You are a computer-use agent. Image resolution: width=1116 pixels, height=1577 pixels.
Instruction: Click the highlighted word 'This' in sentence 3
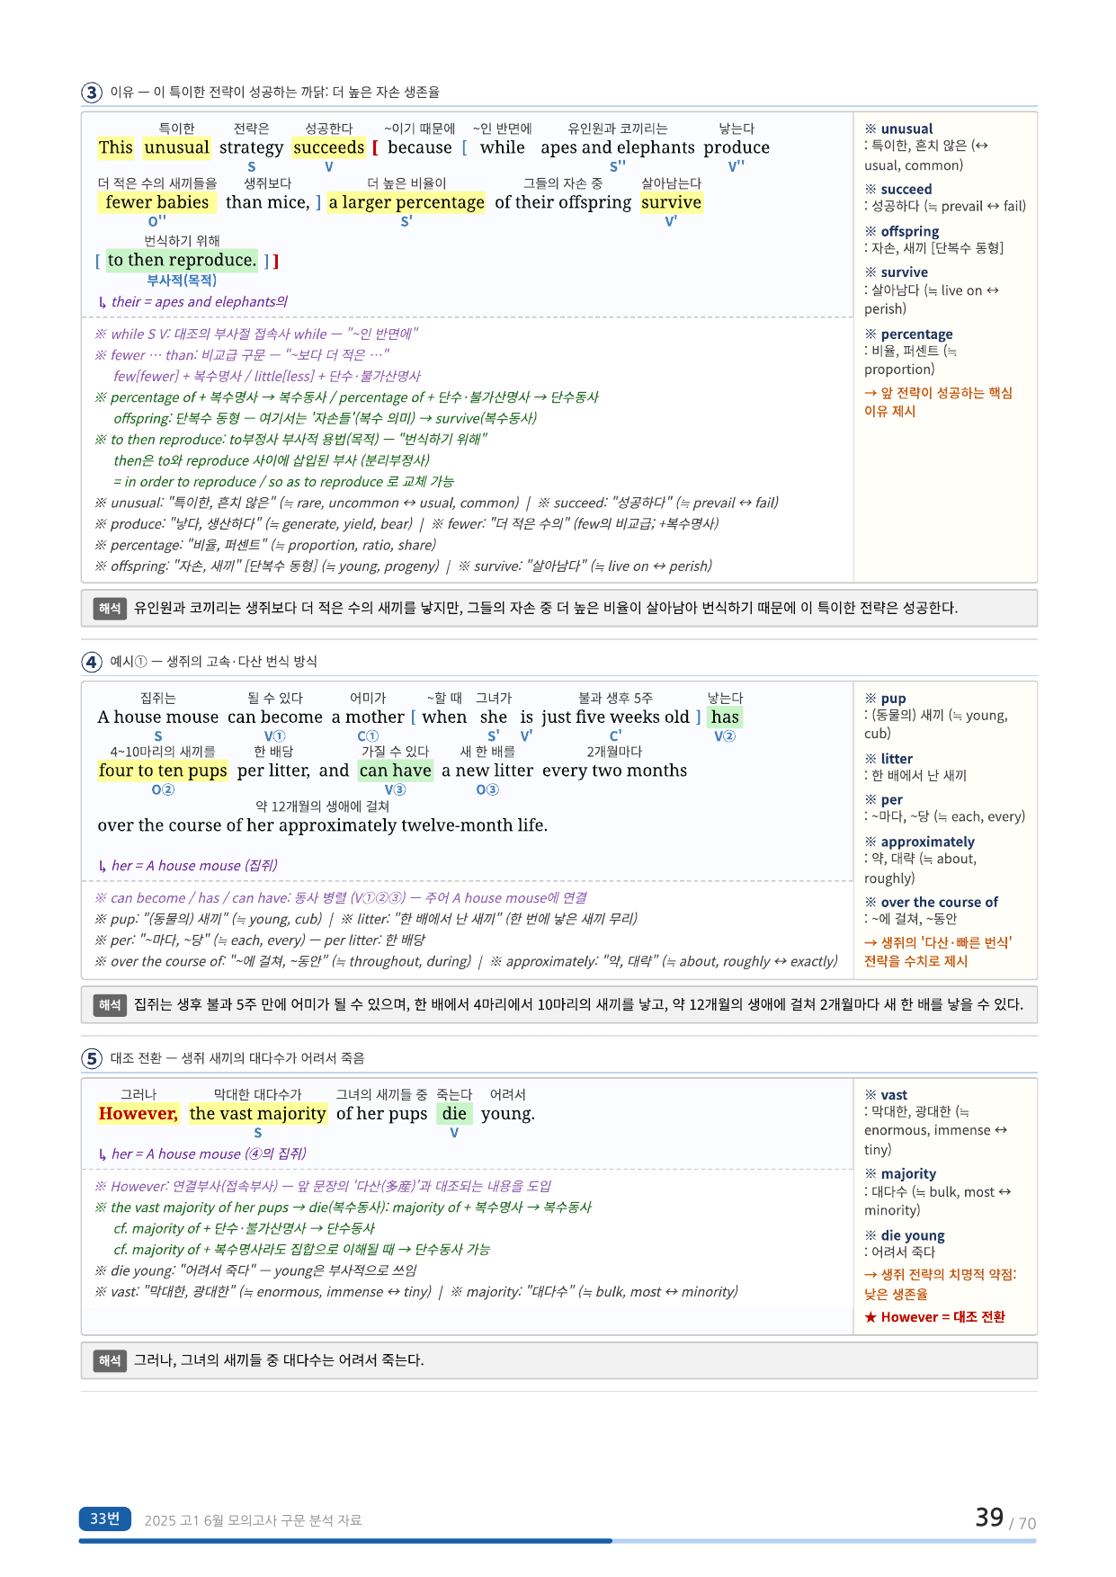(115, 147)
